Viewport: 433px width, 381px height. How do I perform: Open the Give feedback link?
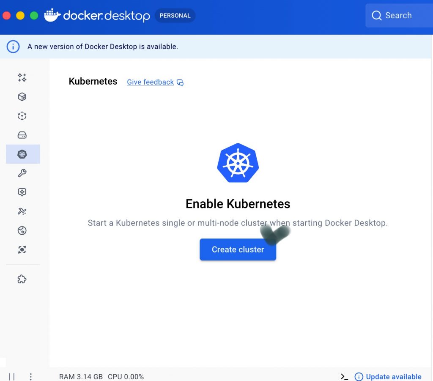[151, 82]
